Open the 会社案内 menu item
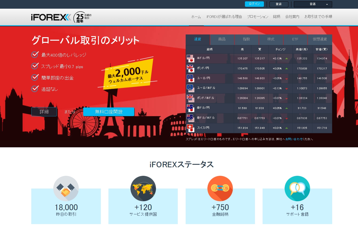The height and width of the screenshot is (242, 358). coord(292,17)
